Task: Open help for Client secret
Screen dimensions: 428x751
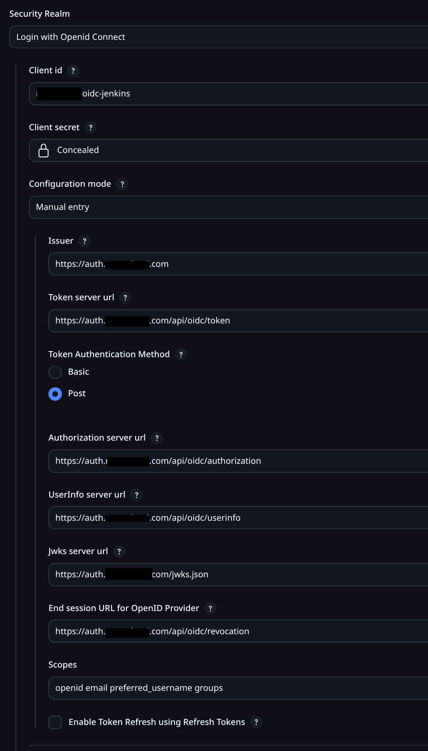Action: [x=91, y=128]
